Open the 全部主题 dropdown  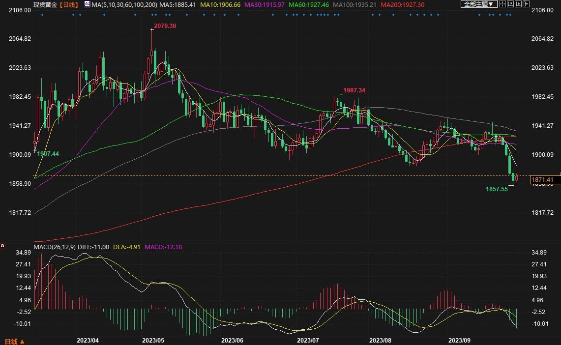[x=478, y=4]
